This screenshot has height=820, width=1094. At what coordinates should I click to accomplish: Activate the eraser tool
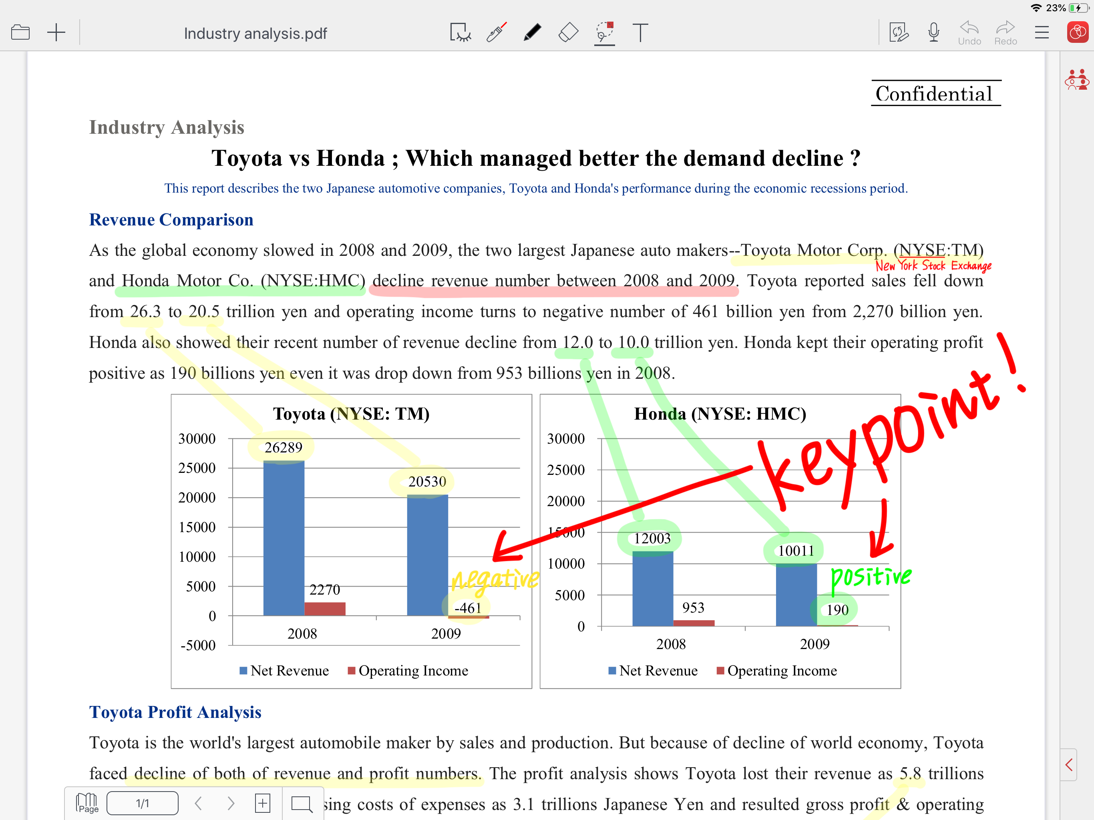click(568, 33)
